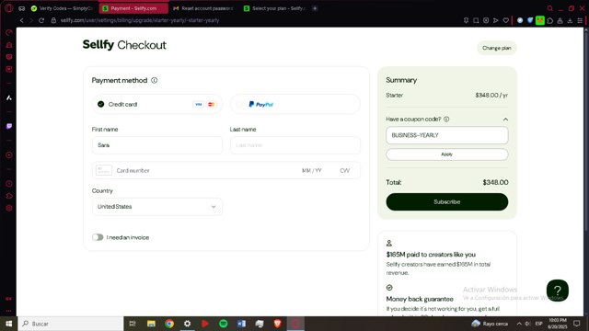Click the CVV field

click(345, 170)
